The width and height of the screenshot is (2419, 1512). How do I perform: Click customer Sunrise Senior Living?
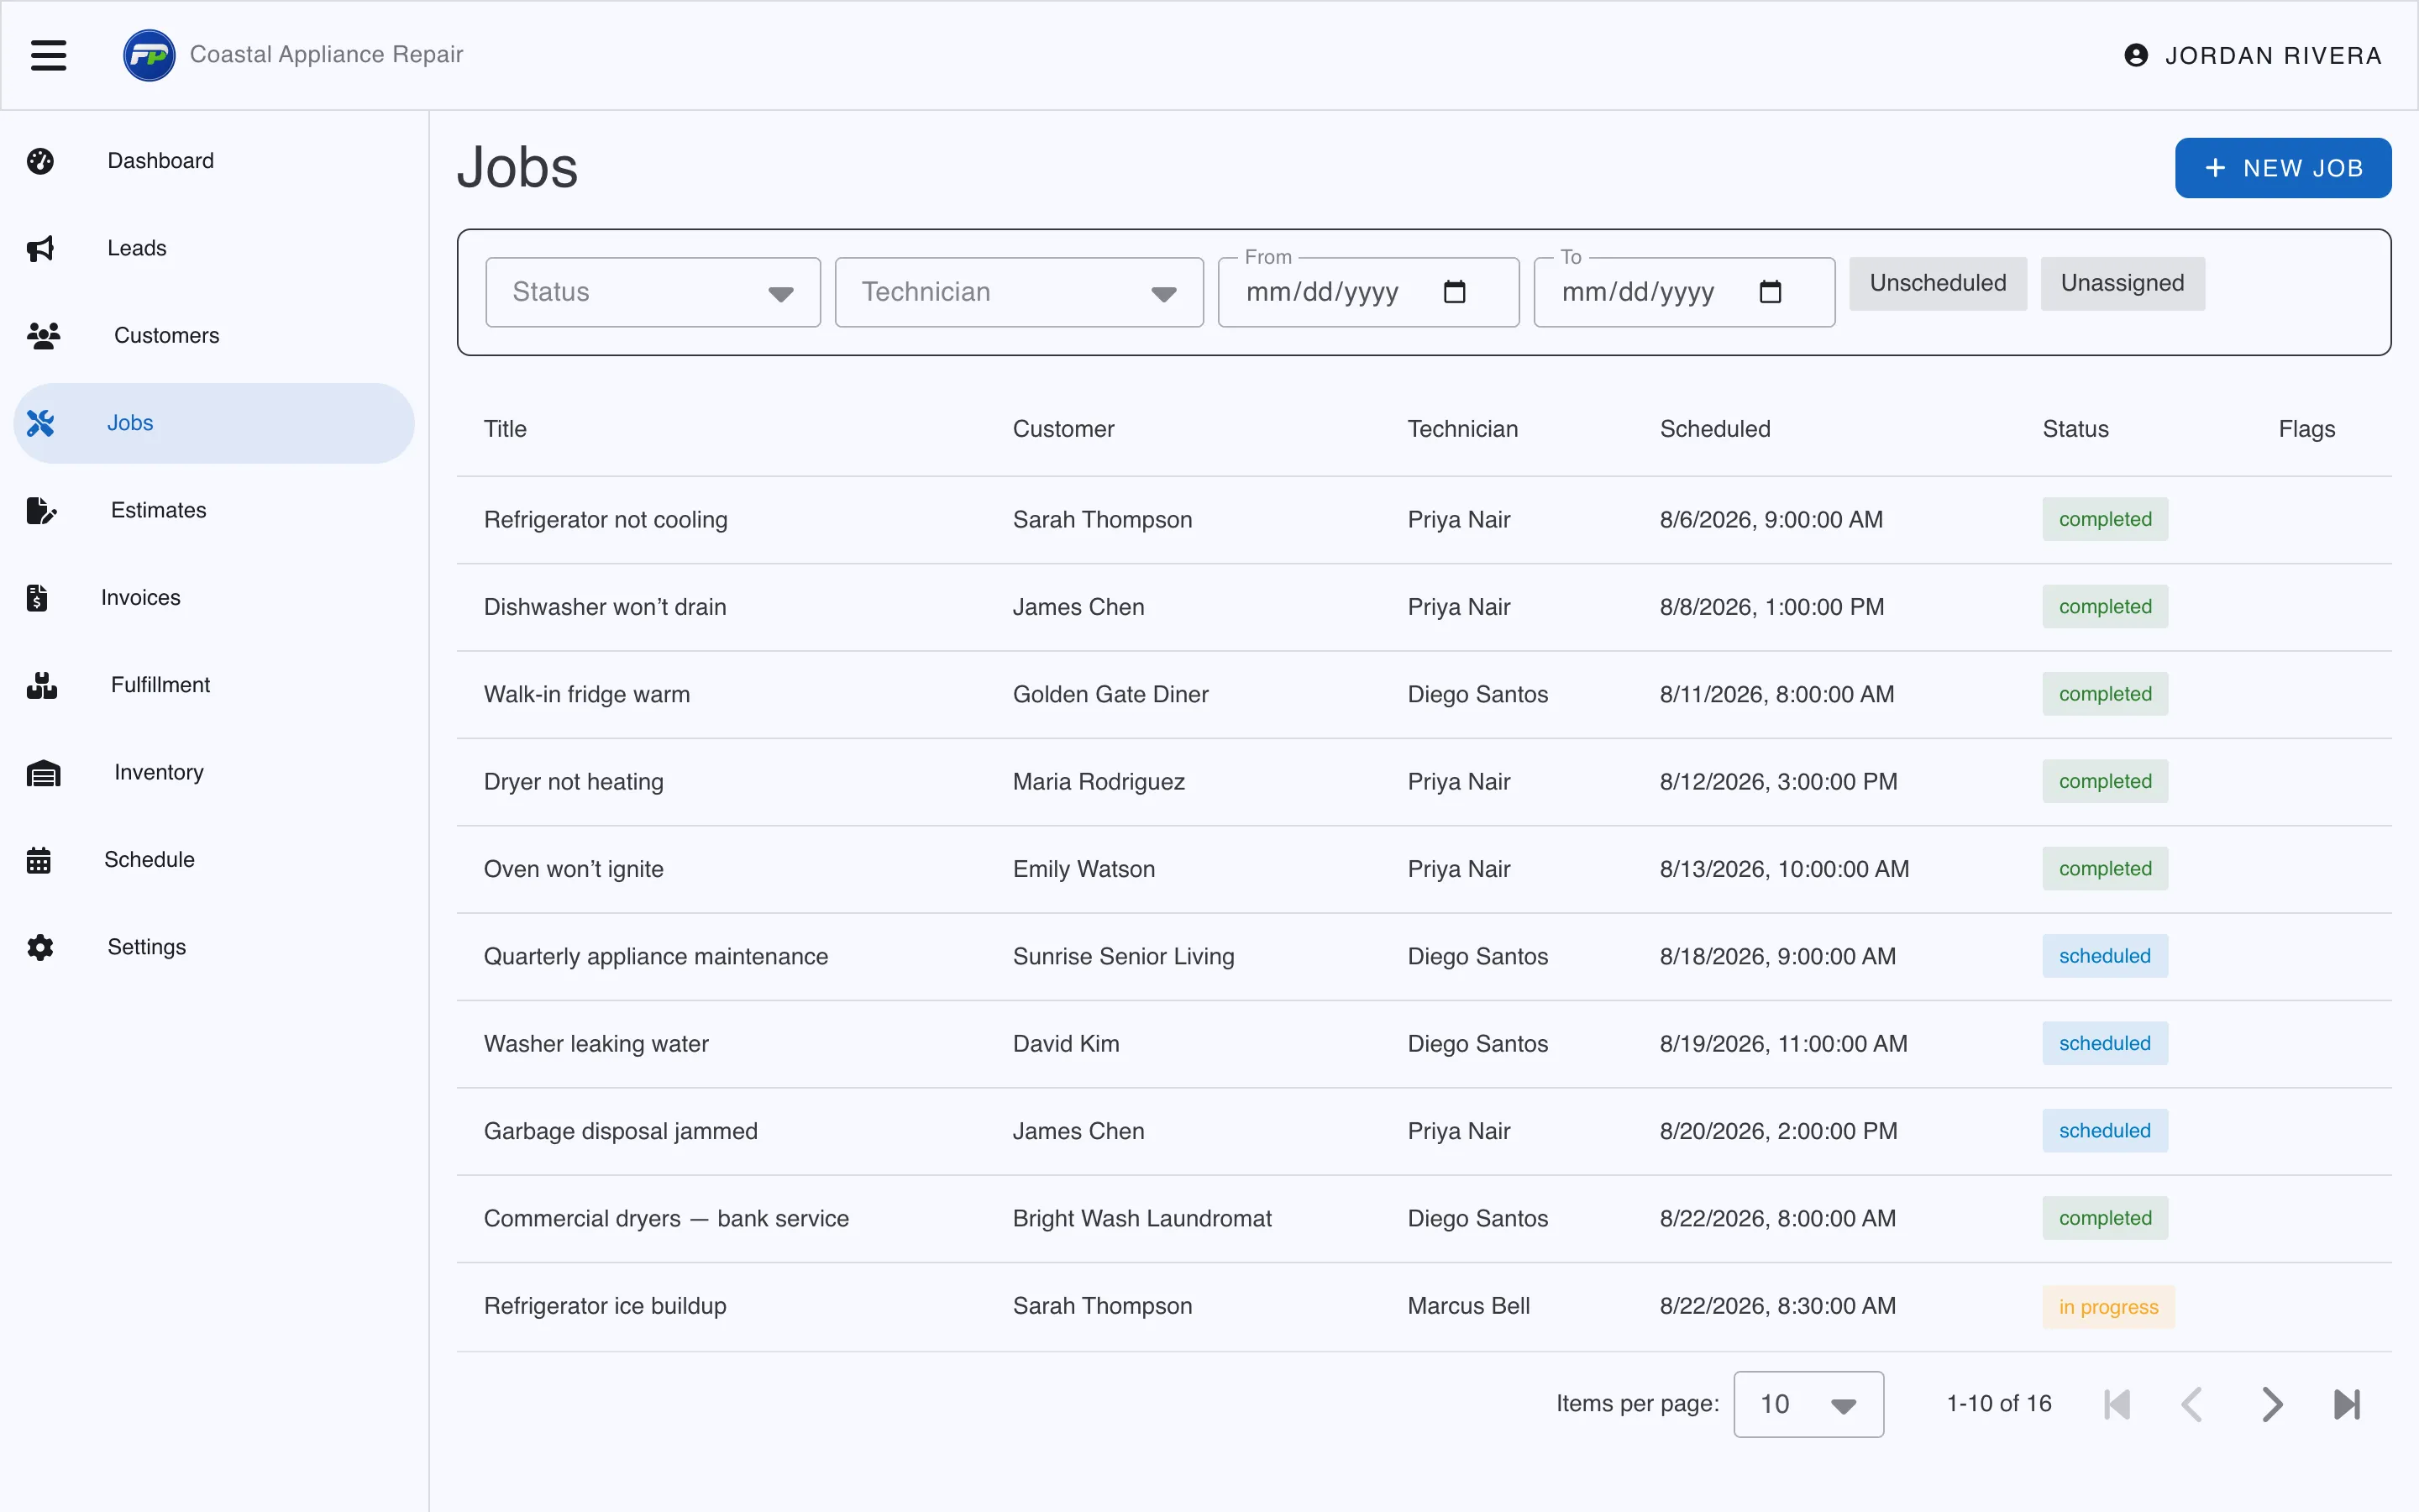coord(1124,956)
